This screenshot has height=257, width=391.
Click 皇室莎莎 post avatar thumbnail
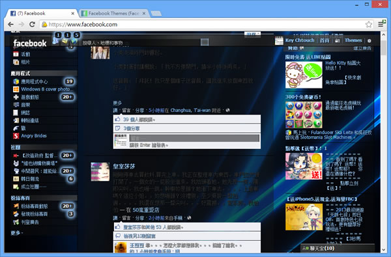100,172
